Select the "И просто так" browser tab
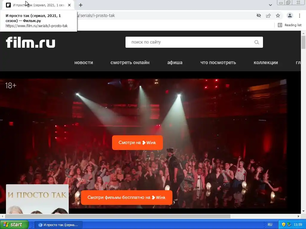Screen dimensions: 306x229 pyautogui.click(x=38, y=5)
